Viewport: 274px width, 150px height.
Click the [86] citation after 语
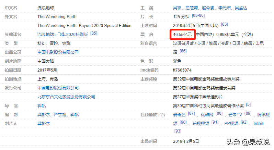(183, 51)
